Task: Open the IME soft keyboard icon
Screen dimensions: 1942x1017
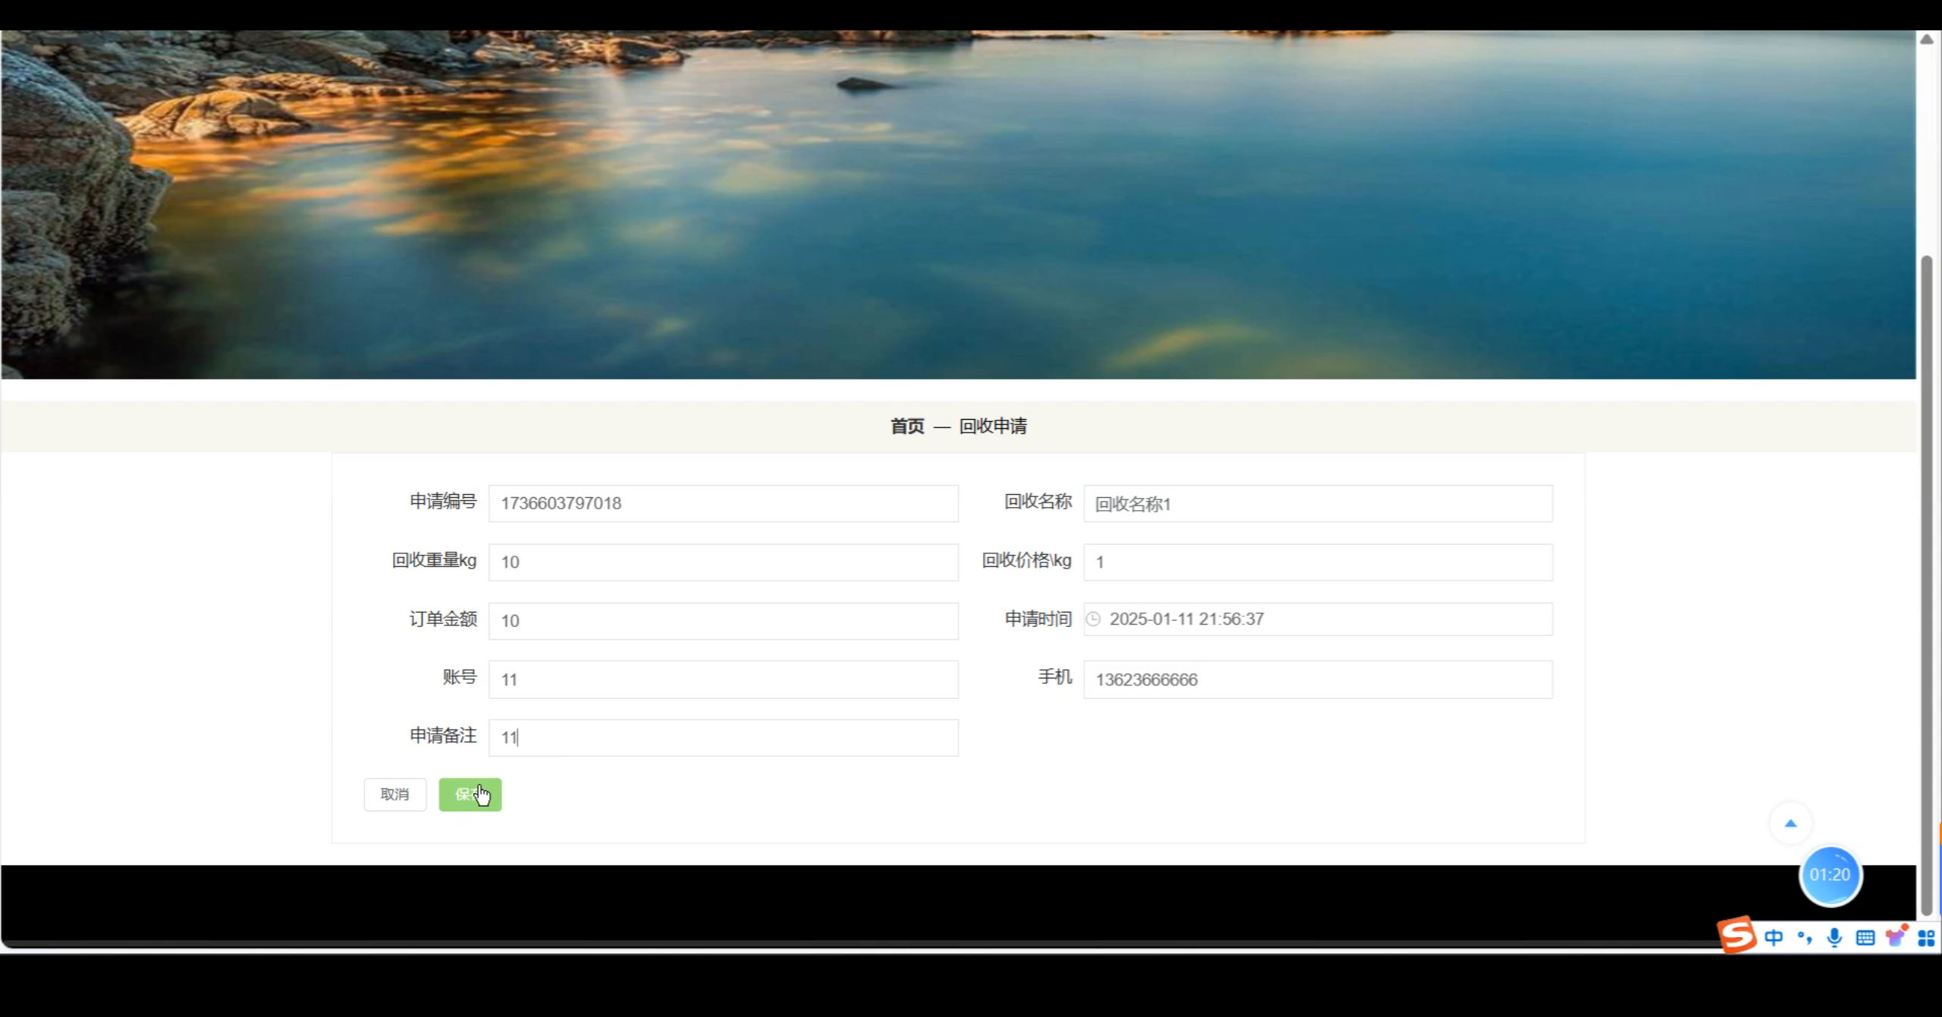Action: [1865, 938]
